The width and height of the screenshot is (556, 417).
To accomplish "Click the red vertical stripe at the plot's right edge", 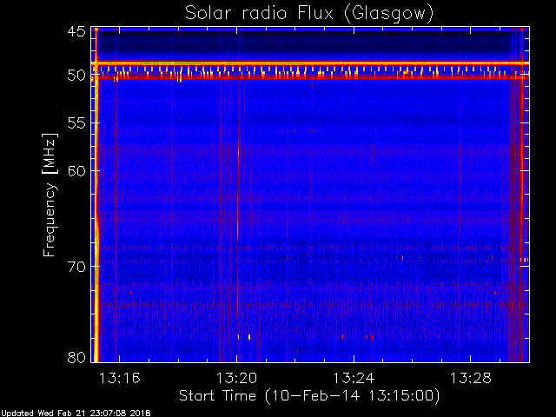I will (522, 217).
